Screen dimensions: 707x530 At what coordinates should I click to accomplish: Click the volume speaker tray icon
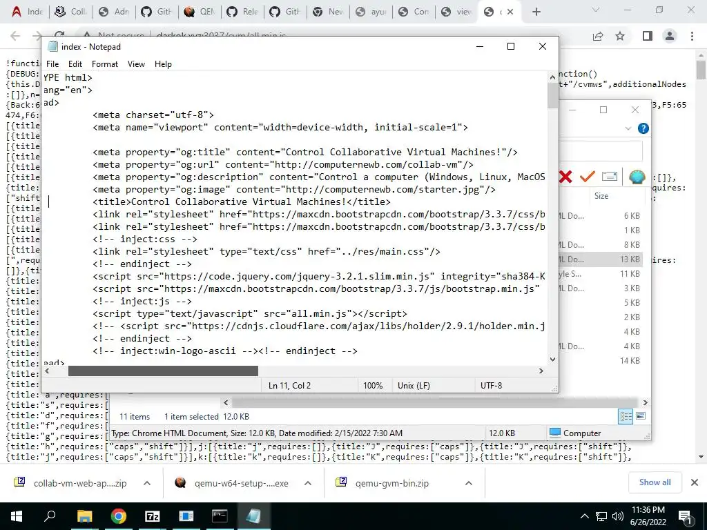618,516
